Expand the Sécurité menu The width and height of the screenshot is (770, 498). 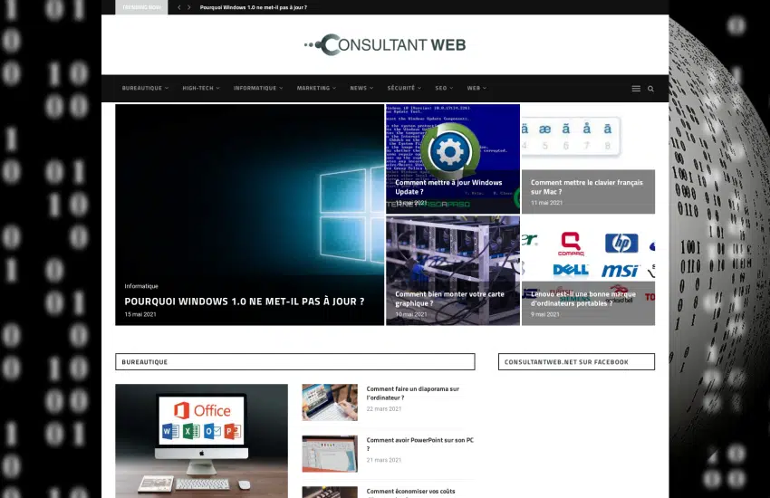pyautogui.click(x=404, y=89)
